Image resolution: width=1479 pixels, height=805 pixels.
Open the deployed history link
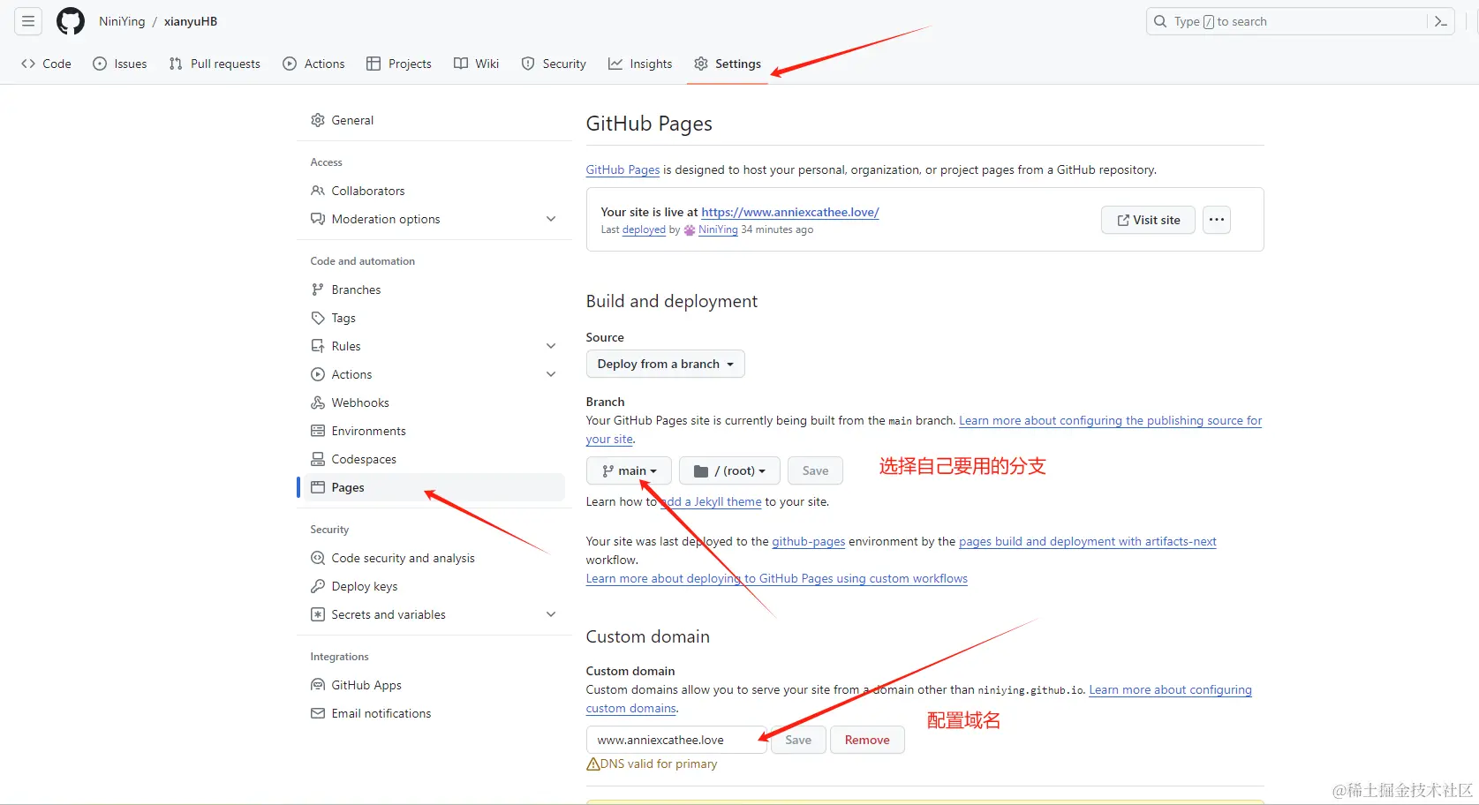pos(644,229)
